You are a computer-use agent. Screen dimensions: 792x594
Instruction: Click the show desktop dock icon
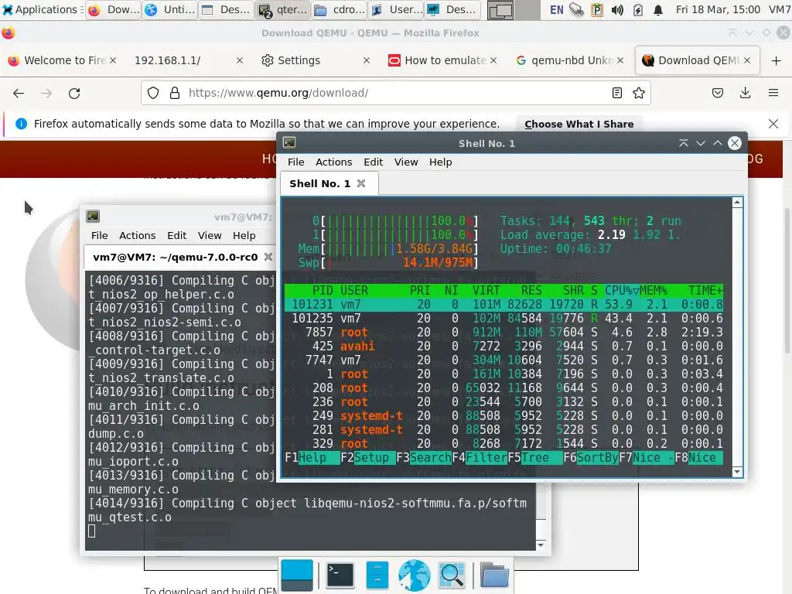297,575
